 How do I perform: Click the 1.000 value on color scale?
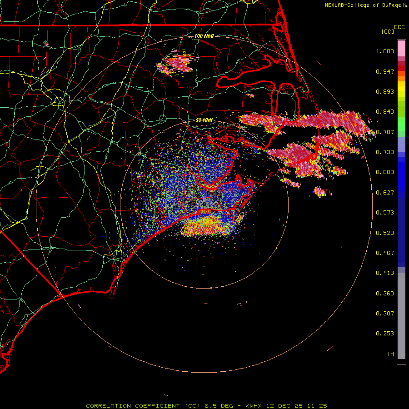pos(385,51)
